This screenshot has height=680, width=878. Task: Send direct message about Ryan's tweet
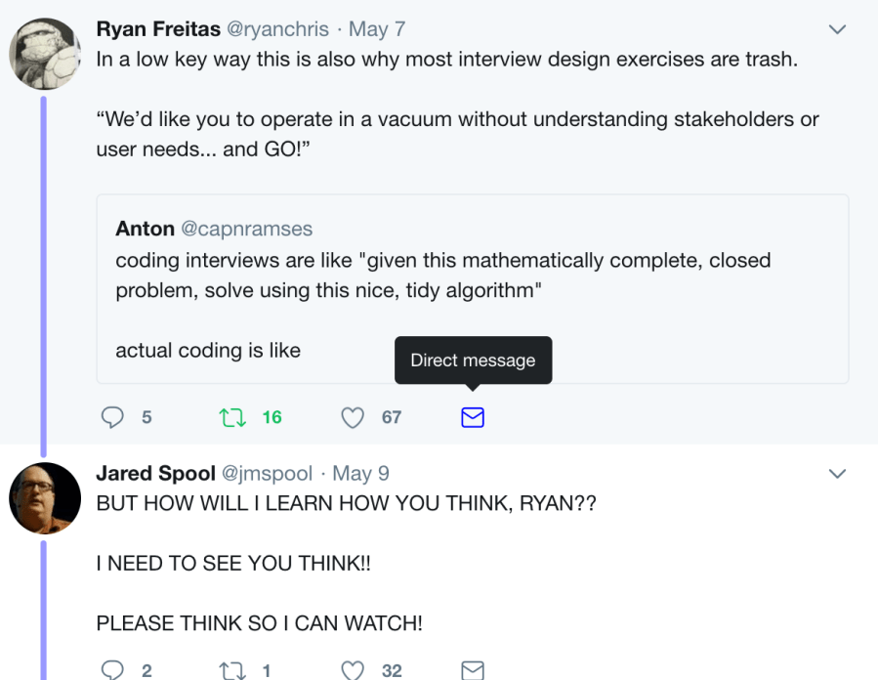coord(473,417)
